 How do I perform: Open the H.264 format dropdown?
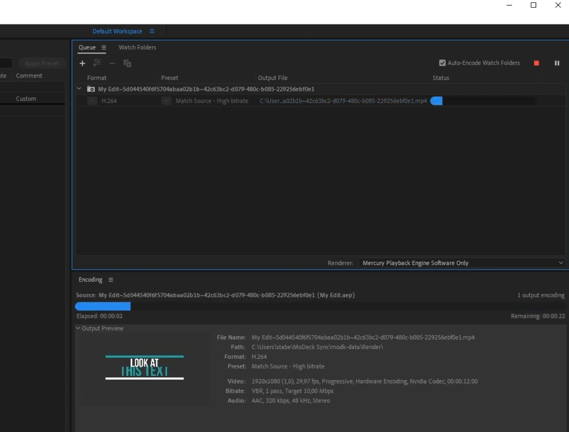(x=92, y=101)
